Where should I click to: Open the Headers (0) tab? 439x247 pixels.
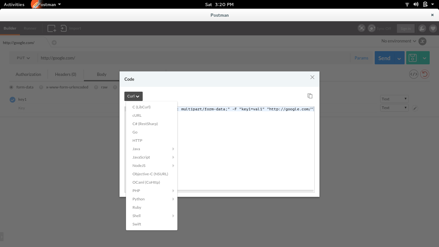point(66,74)
